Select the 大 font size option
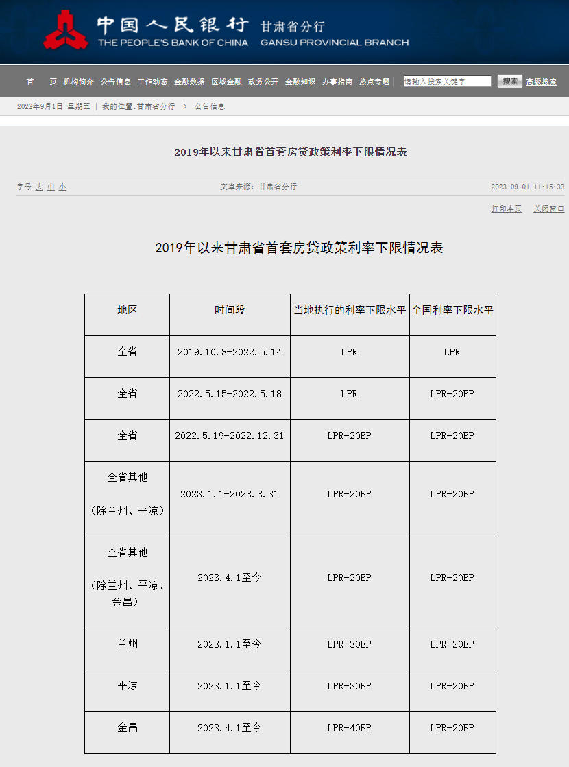Screen dimensions: 569x767 38,186
